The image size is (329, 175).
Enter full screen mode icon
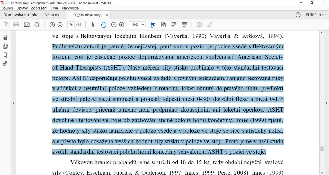pos(174,25)
